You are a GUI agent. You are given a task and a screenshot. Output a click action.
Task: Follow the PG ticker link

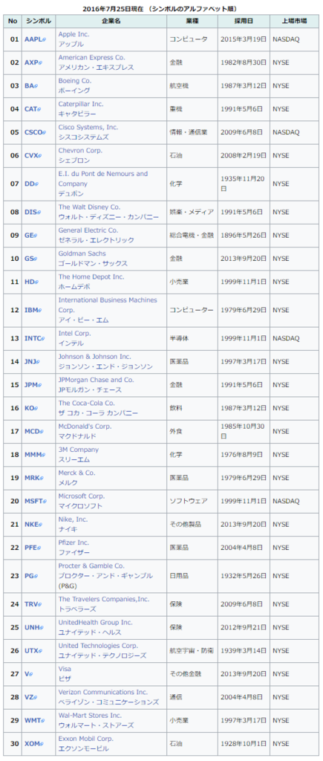pyautogui.click(x=30, y=576)
